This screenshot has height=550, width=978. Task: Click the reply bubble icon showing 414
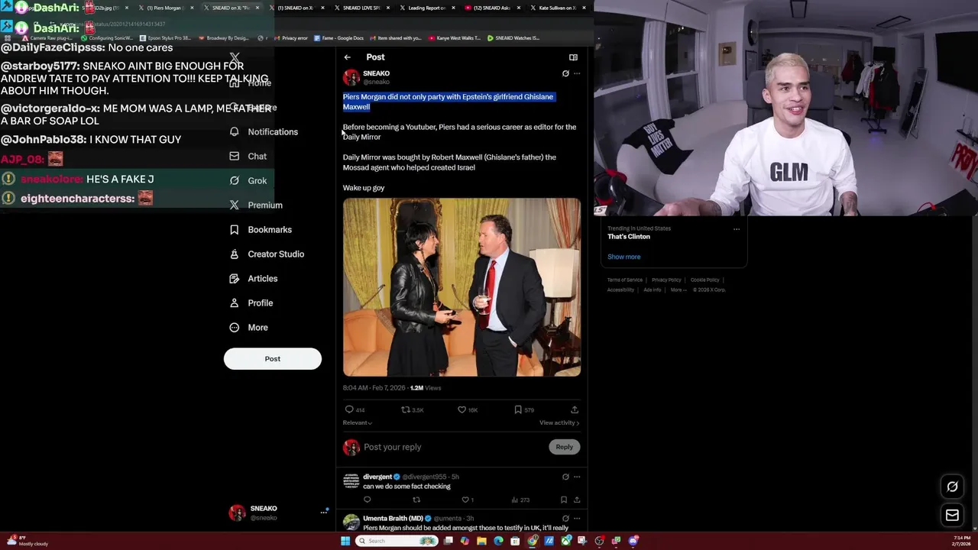[349, 409]
